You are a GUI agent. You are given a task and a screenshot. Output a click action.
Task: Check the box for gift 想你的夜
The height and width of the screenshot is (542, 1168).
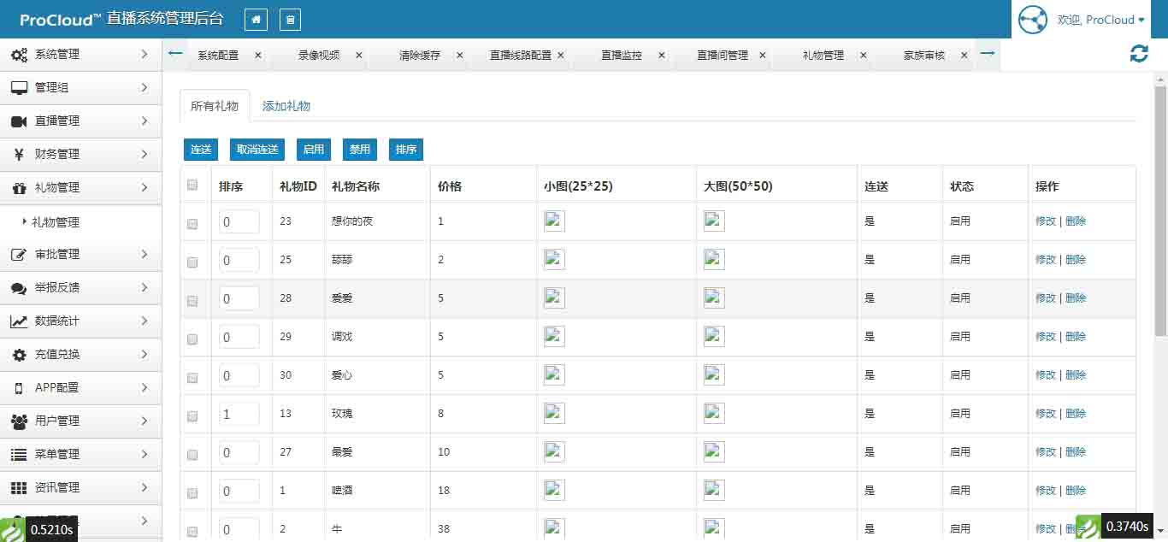click(192, 224)
